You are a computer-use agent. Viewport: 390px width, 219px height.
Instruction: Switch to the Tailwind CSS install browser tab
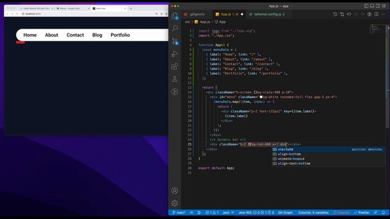(x=37, y=9)
